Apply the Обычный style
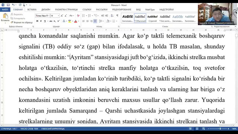Image resolution: width=238 pixels, height=134 pixels. click(x=140, y=18)
